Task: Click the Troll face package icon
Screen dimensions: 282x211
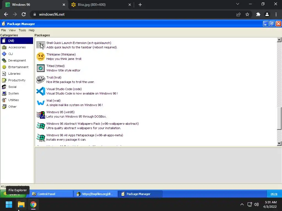Action: [41, 80]
